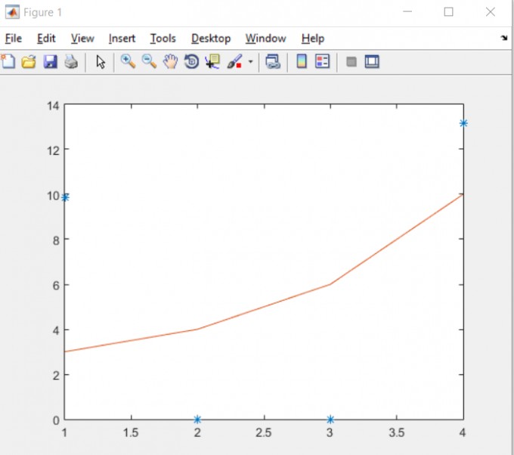
Task: Click the New Figure toolbar icon
Action: [x=8, y=62]
